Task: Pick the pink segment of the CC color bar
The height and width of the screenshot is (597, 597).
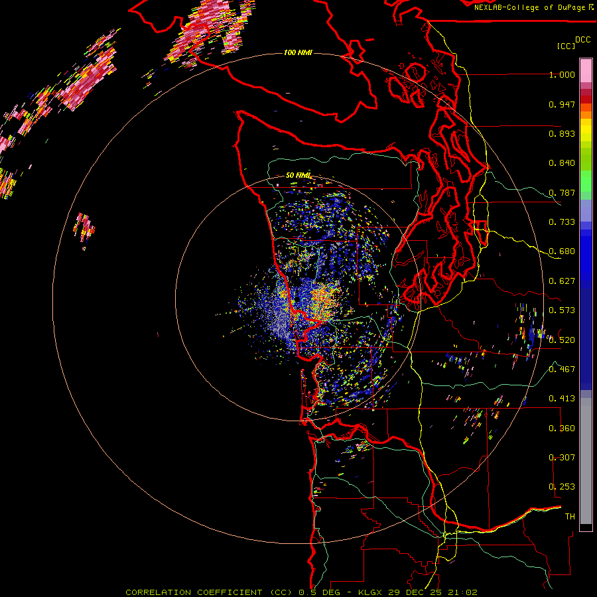Action: click(586, 70)
